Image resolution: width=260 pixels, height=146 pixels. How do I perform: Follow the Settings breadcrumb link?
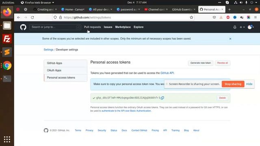click(x=49, y=49)
